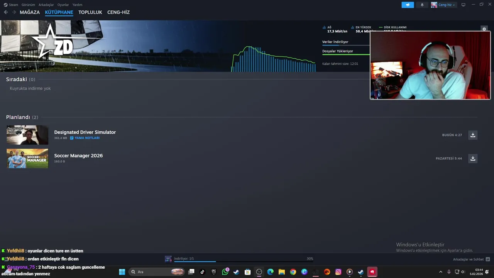Show hidden system tray icons
The image size is (494, 278).
coord(441,272)
